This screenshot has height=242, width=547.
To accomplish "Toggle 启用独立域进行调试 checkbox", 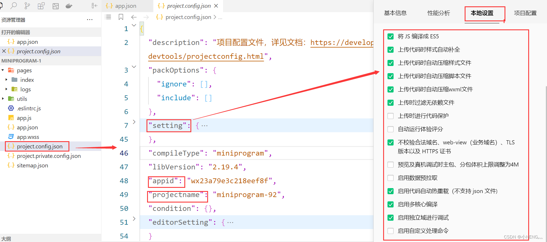I will click(x=390, y=218).
